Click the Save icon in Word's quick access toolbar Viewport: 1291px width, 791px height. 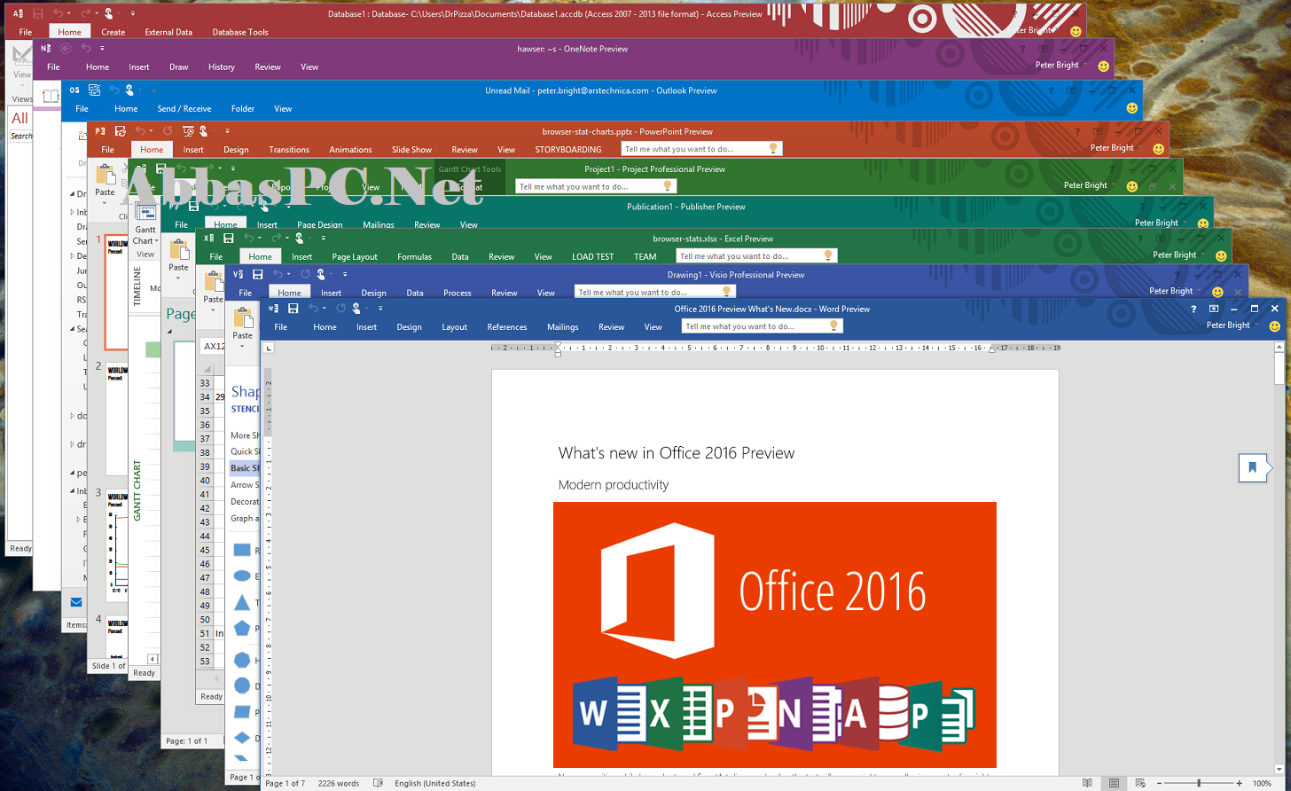click(293, 309)
